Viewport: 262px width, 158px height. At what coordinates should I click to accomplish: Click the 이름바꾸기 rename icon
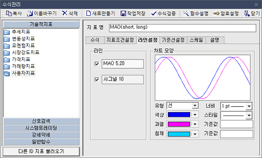coord(30,13)
